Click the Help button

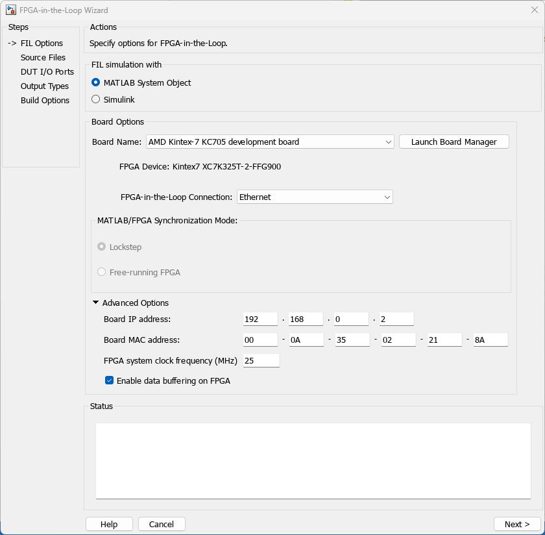pos(109,524)
